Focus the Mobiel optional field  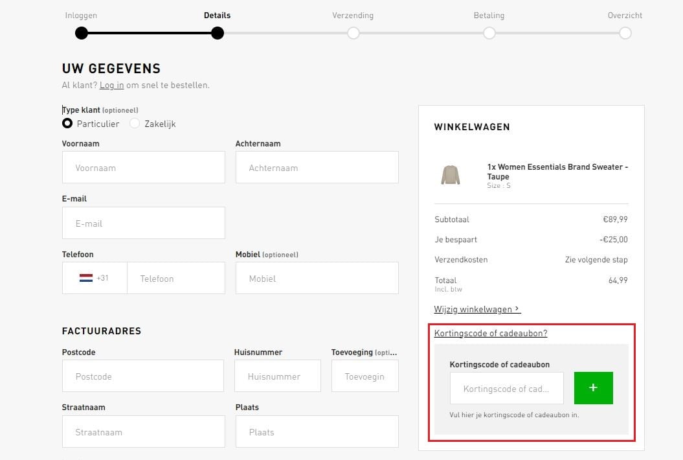point(317,279)
